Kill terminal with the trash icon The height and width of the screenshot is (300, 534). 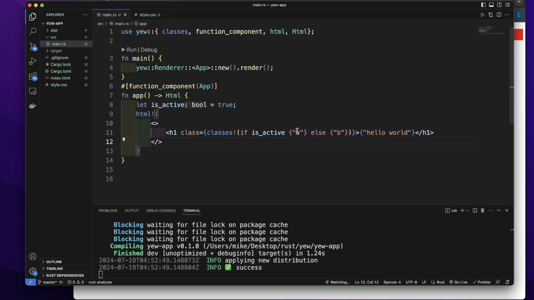point(483,211)
